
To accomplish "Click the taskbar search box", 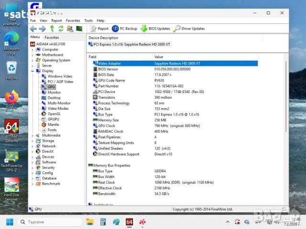I will coord(50,222).
